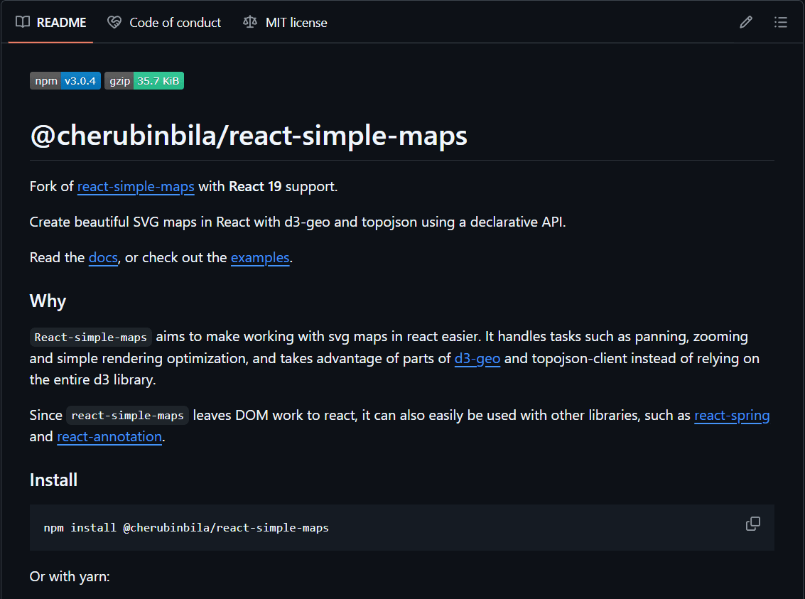Click the npm install command text
805x599 pixels.
186,528
